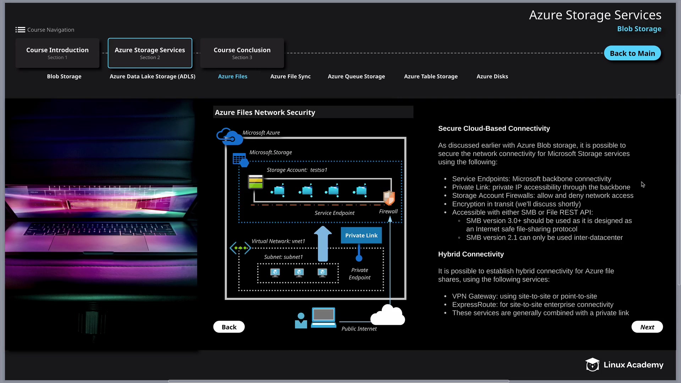Open the Azure Queue Storage topic
Screen dimensions: 681x383
[x=356, y=77]
